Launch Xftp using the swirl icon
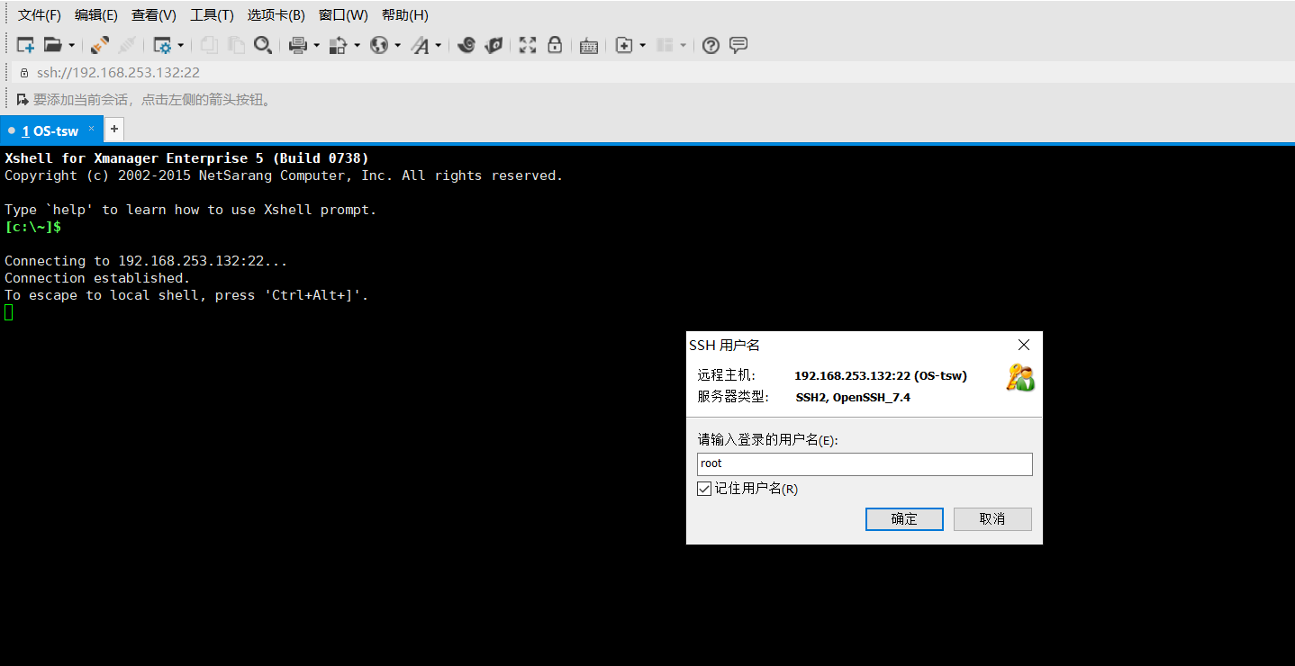Screen dimensions: 1295x666 (466, 45)
